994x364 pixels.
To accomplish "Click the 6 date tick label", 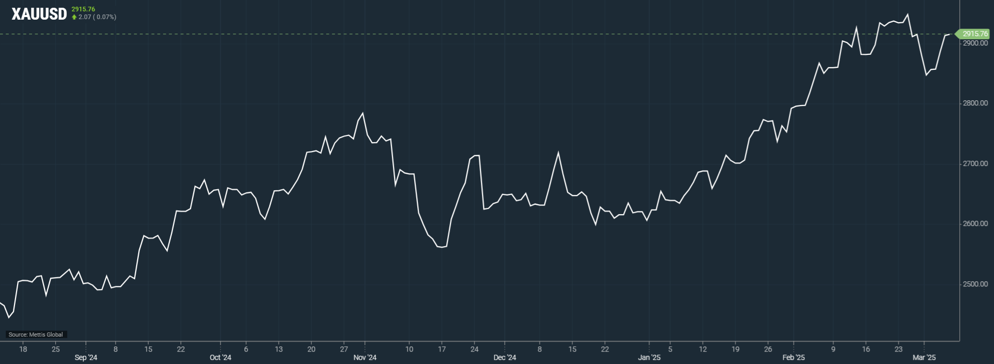I will pyautogui.click(x=246, y=349).
